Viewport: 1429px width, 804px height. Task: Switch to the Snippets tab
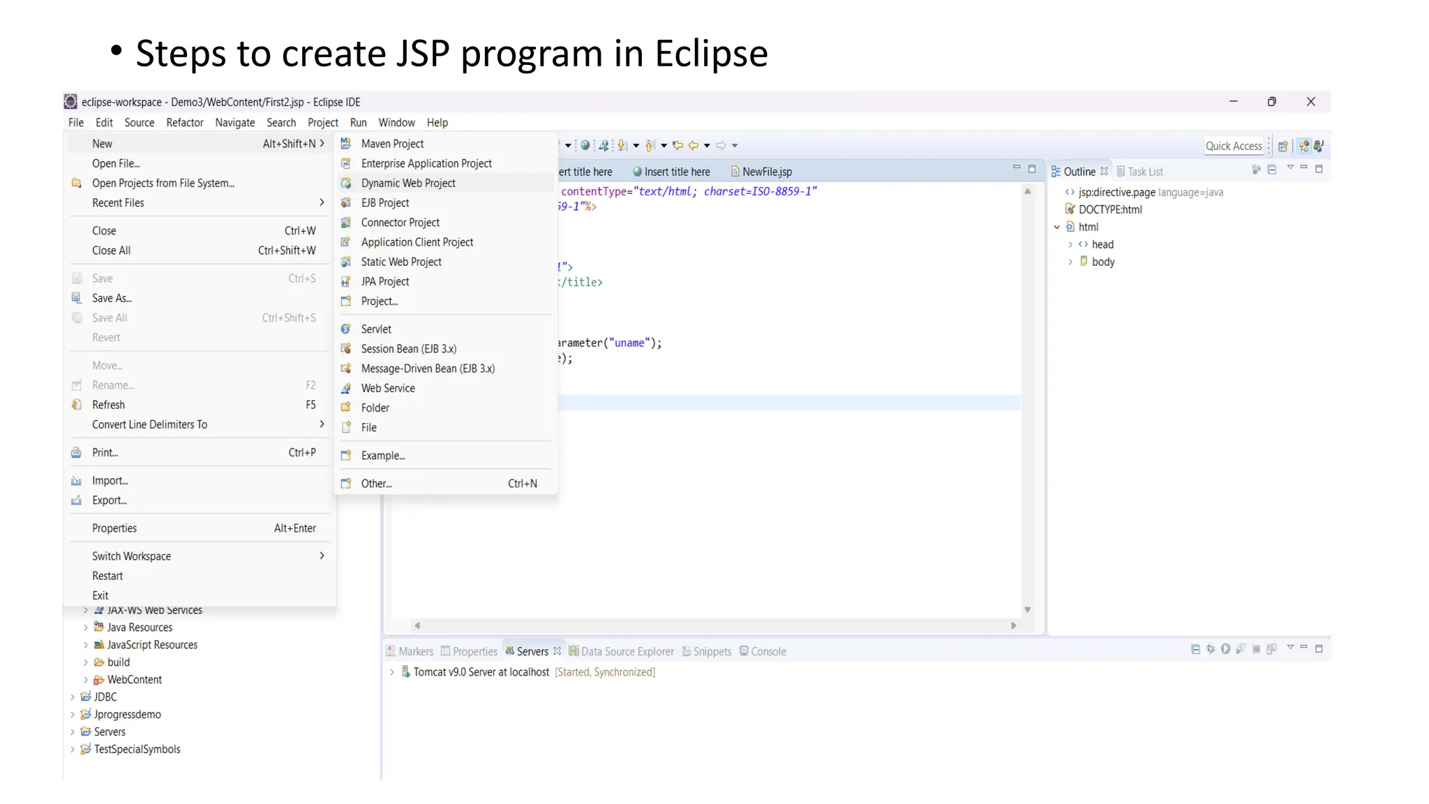707,651
